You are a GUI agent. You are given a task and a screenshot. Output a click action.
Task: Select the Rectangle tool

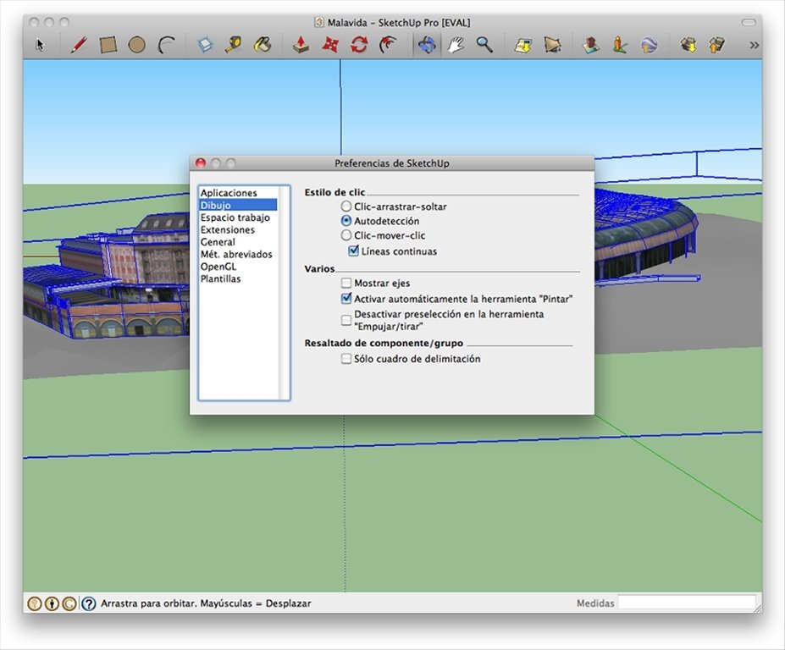coord(108,45)
